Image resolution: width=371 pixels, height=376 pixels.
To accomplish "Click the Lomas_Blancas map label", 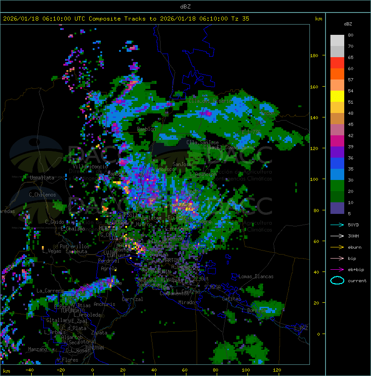I will pyautogui.click(x=256, y=276).
